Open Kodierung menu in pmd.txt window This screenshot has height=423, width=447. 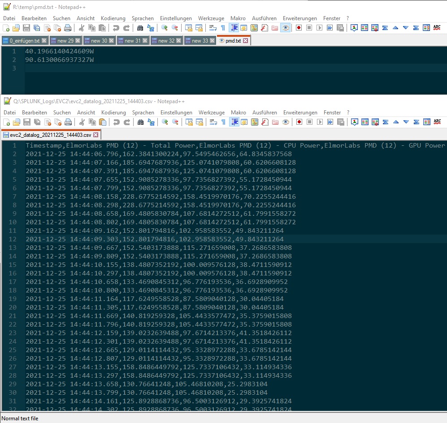tap(113, 18)
